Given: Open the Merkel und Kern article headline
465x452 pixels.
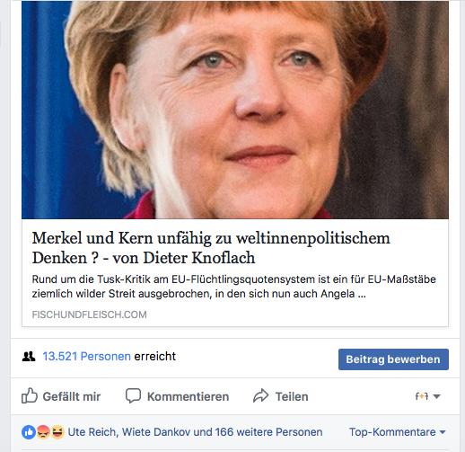Looking at the screenshot, I should pyautogui.click(x=211, y=248).
